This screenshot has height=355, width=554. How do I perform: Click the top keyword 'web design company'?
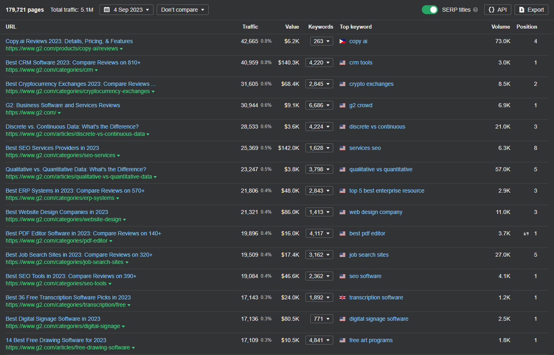coord(376,212)
